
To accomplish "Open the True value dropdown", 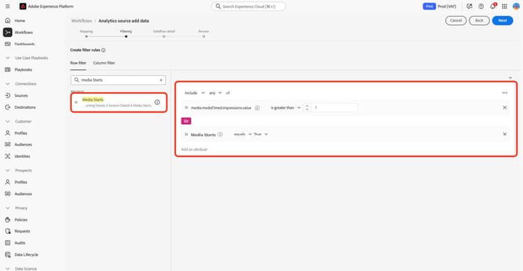I will tap(261, 134).
